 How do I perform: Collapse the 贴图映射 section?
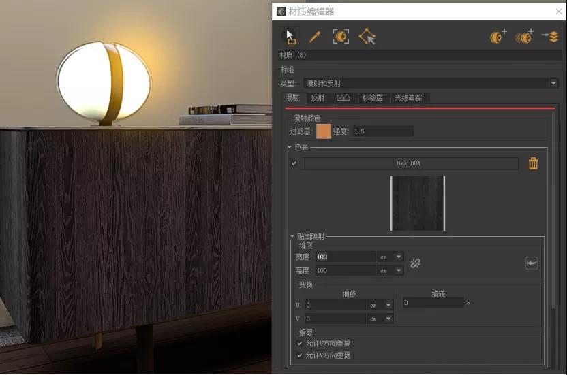click(x=292, y=237)
